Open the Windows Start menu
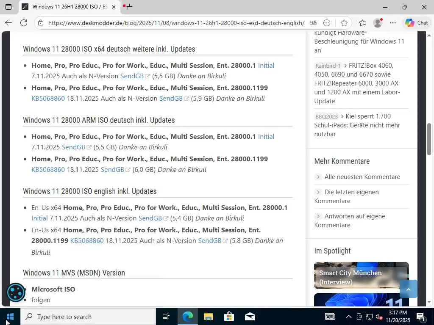Image resolution: width=434 pixels, height=325 pixels. [10, 317]
